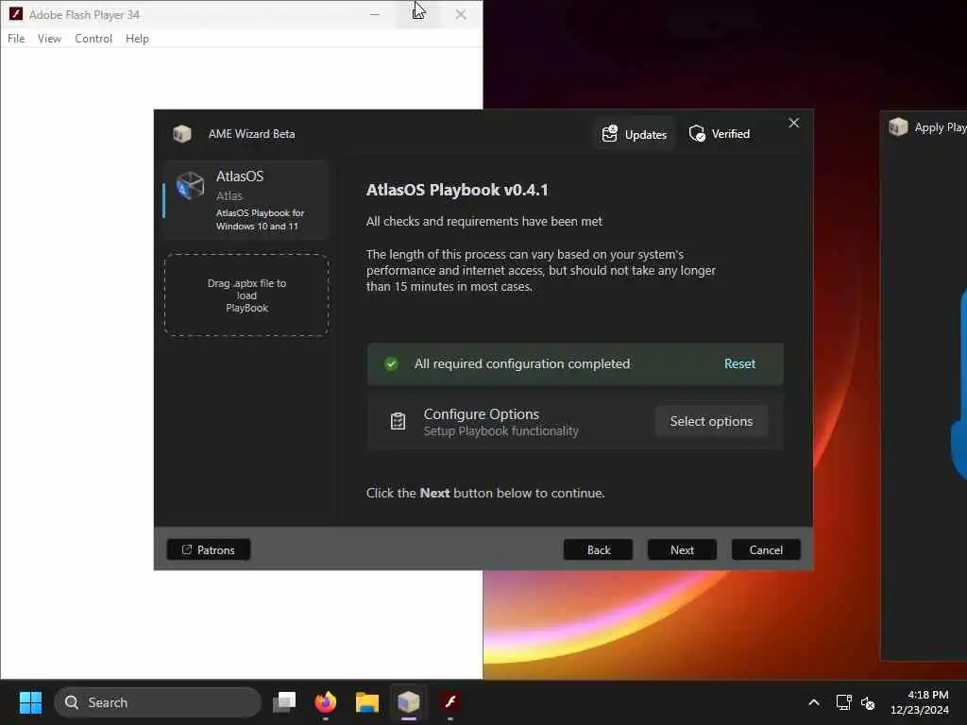The width and height of the screenshot is (967, 725).
Task: Close the AME Wizard Beta window
Action: [793, 124]
